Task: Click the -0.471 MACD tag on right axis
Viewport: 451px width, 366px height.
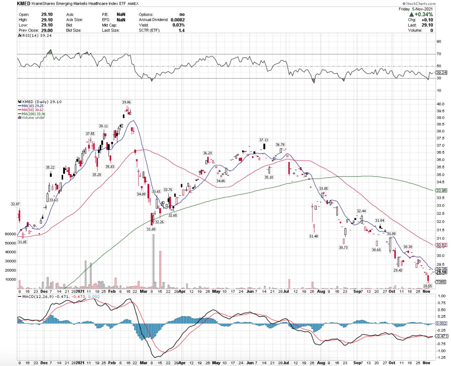Action: [x=442, y=336]
